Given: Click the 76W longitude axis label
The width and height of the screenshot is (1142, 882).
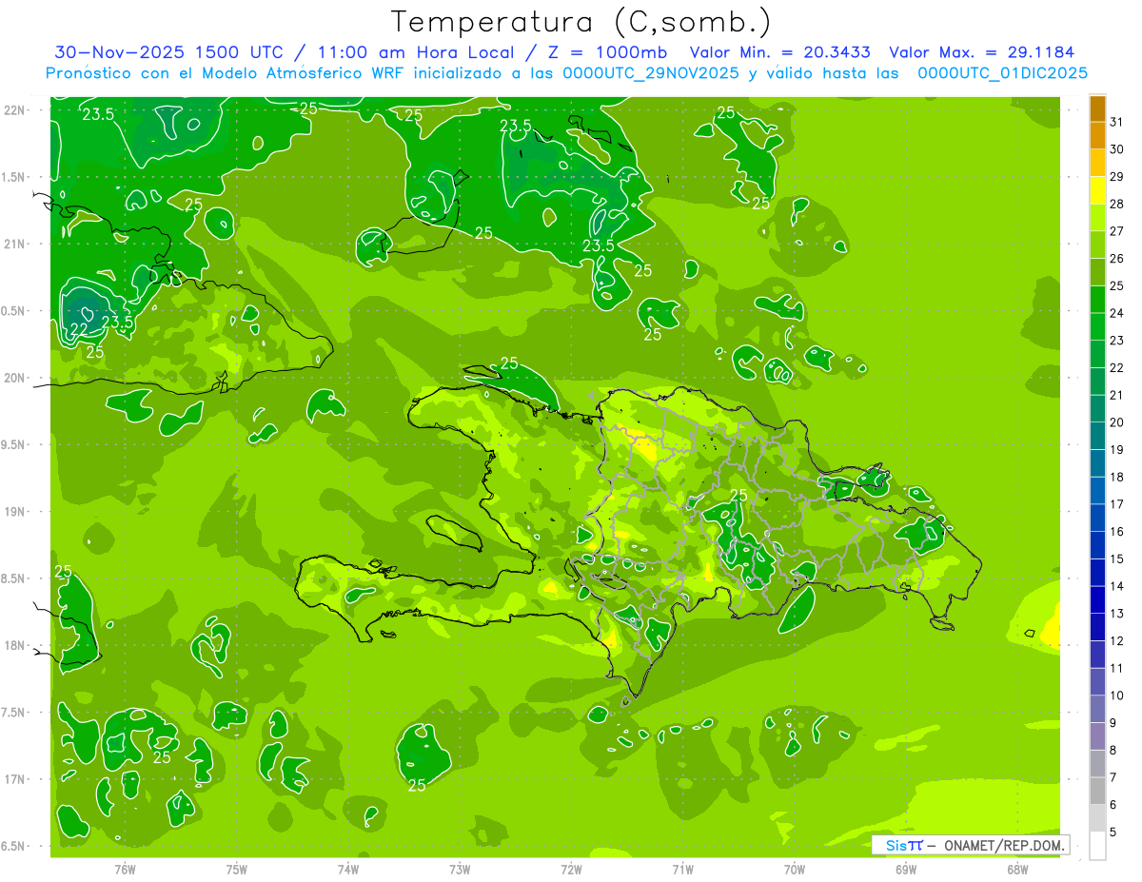Looking at the screenshot, I should [125, 870].
